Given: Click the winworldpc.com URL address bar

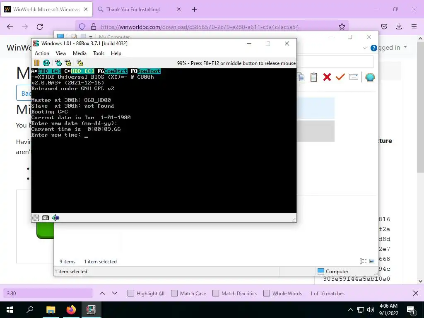Looking at the screenshot, I should point(200,27).
